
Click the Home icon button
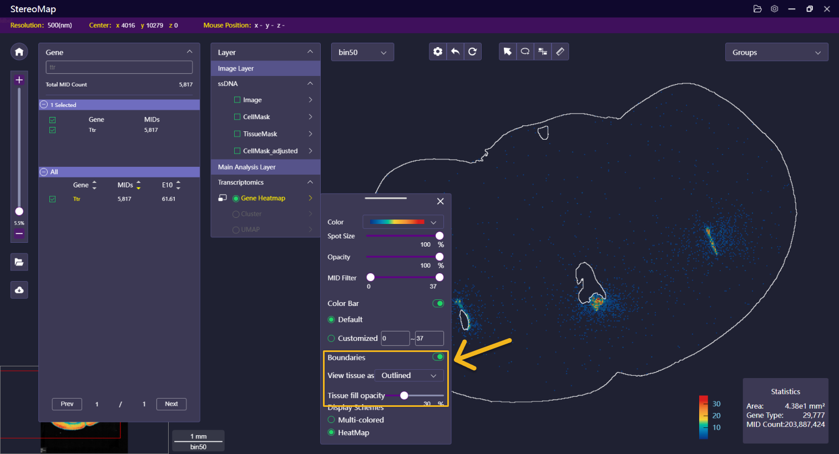point(19,52)
